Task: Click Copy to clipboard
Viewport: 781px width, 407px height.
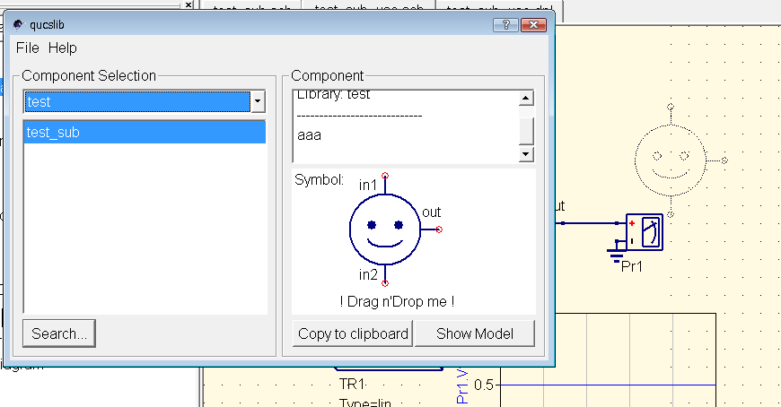Action: (354, 333)
